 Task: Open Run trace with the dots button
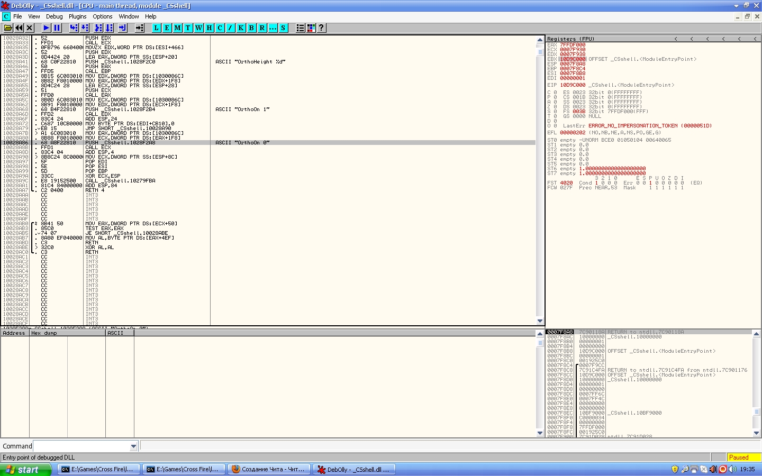tap(273, 28)
